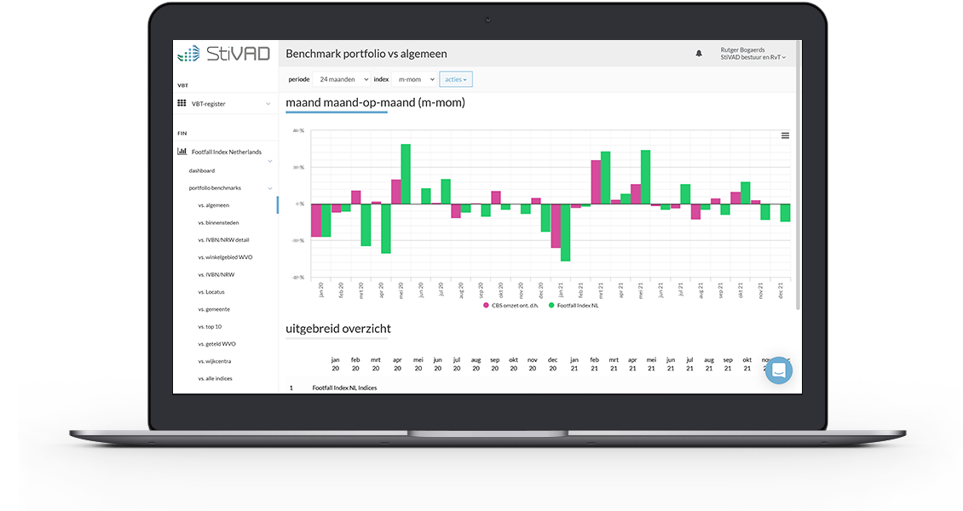Open the vs. geteld WVO benchmark

pyautogui.click(x=216, y=343)
